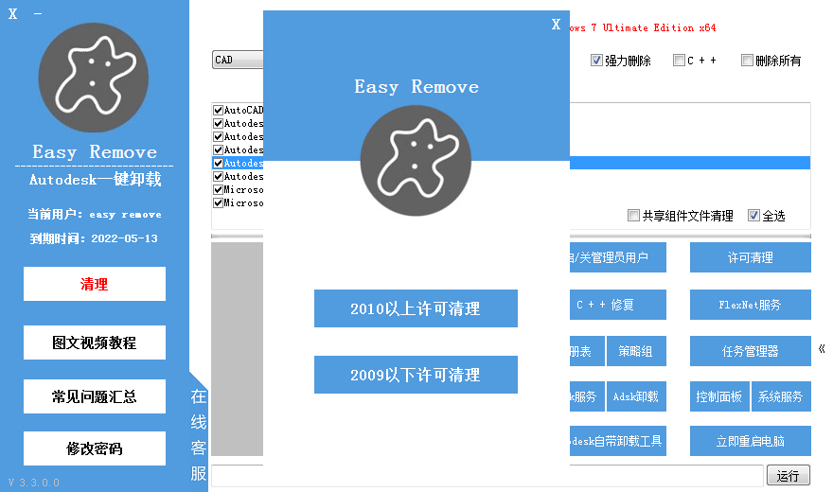
Task: Expand side panel with the « arrow
Action: click(822, 349)
